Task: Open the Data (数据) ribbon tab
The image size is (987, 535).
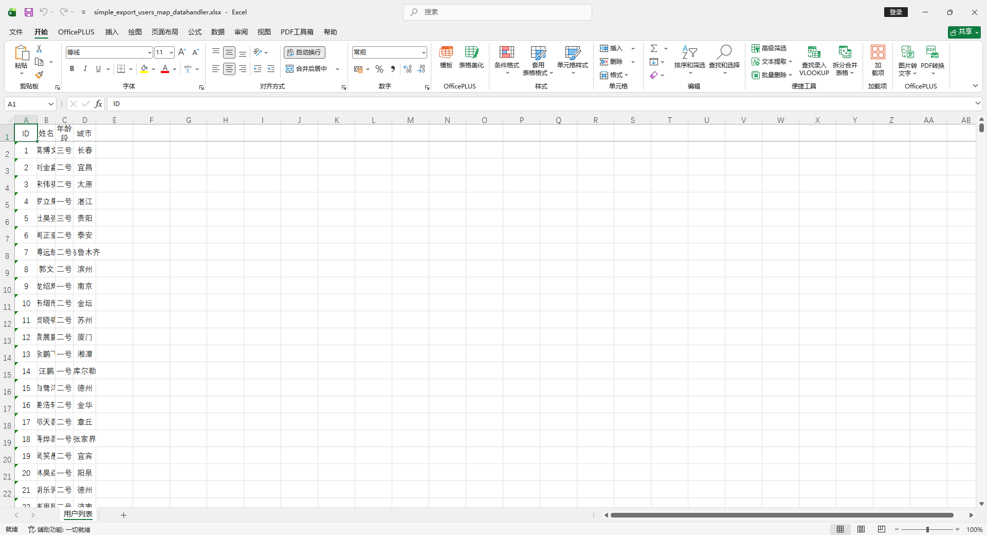Action: coord(217,32)
